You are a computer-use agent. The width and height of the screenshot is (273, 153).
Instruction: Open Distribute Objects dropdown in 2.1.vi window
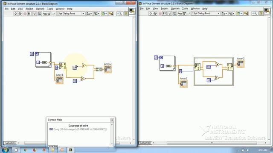pos(232,13)
